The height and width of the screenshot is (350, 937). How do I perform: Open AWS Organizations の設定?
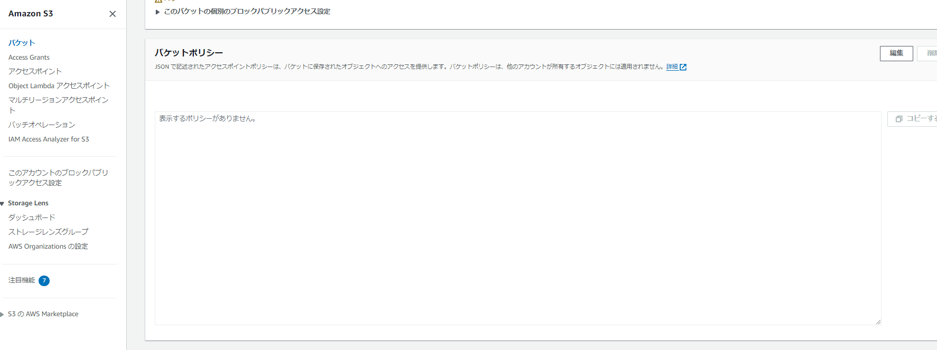(x=48, y=247)
